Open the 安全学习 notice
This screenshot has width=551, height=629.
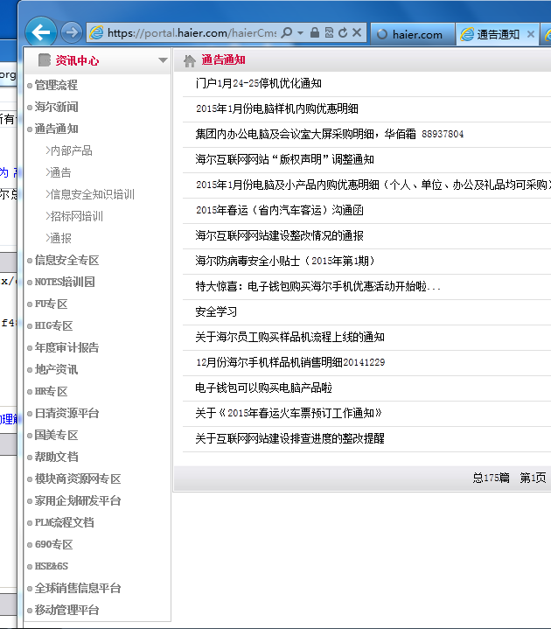[x=216, y=311]
